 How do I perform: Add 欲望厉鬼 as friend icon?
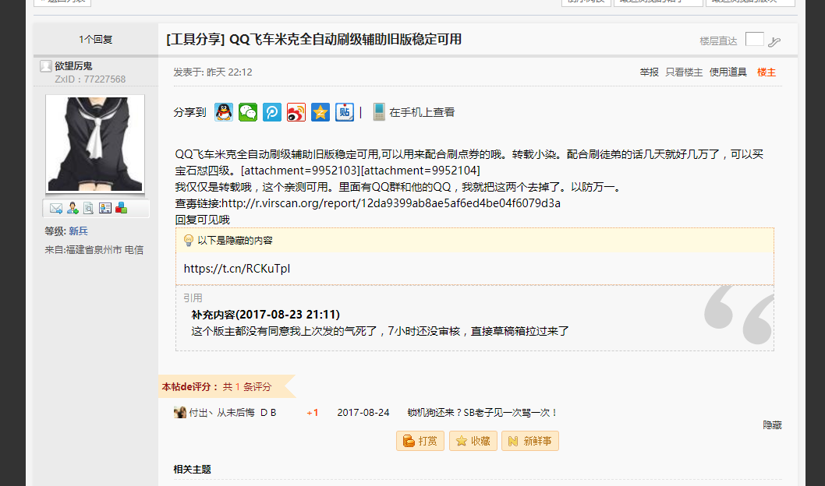tap(73, 208)
